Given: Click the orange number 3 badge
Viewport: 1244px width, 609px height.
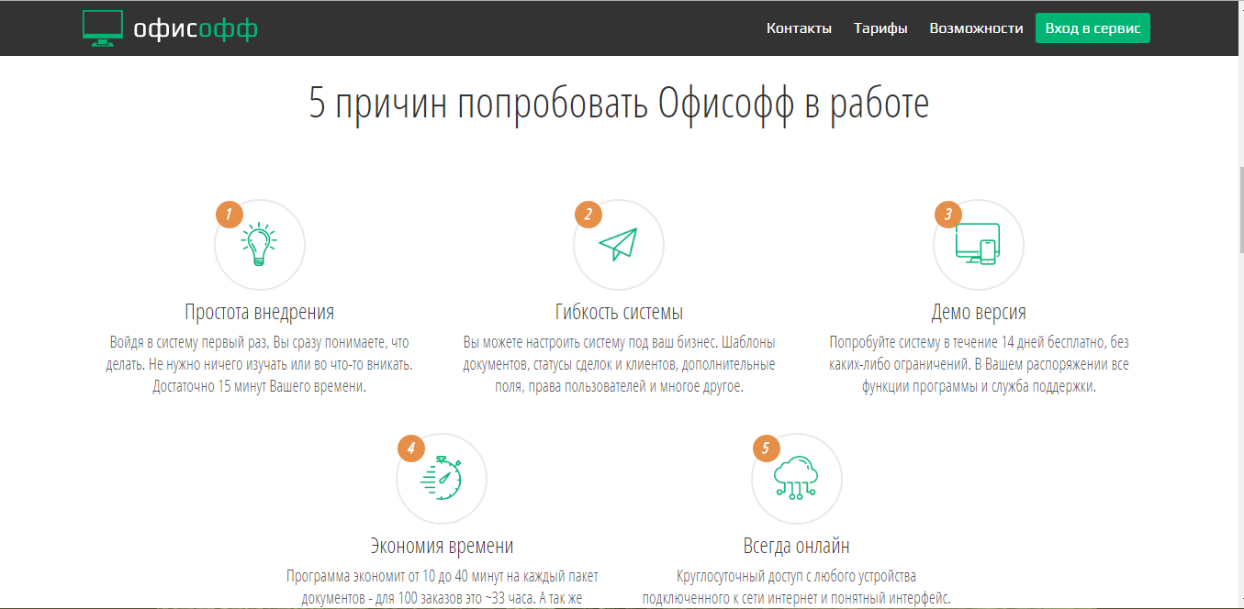Looking at the screenshot, I should pyautogui.click(x=947, y=214).
